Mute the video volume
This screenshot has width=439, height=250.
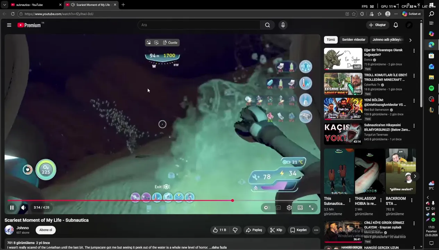[x=23, y=208]
